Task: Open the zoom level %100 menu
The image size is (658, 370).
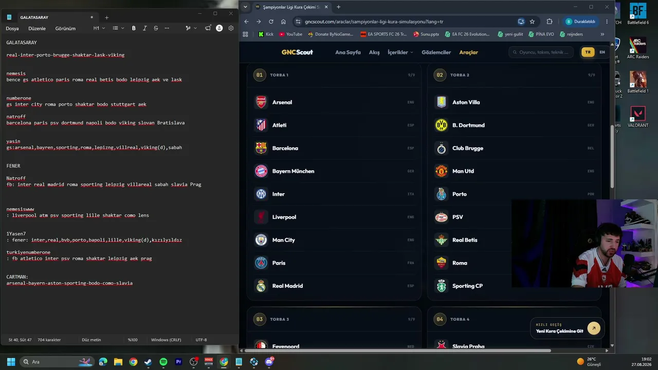Action: [133, 340]
